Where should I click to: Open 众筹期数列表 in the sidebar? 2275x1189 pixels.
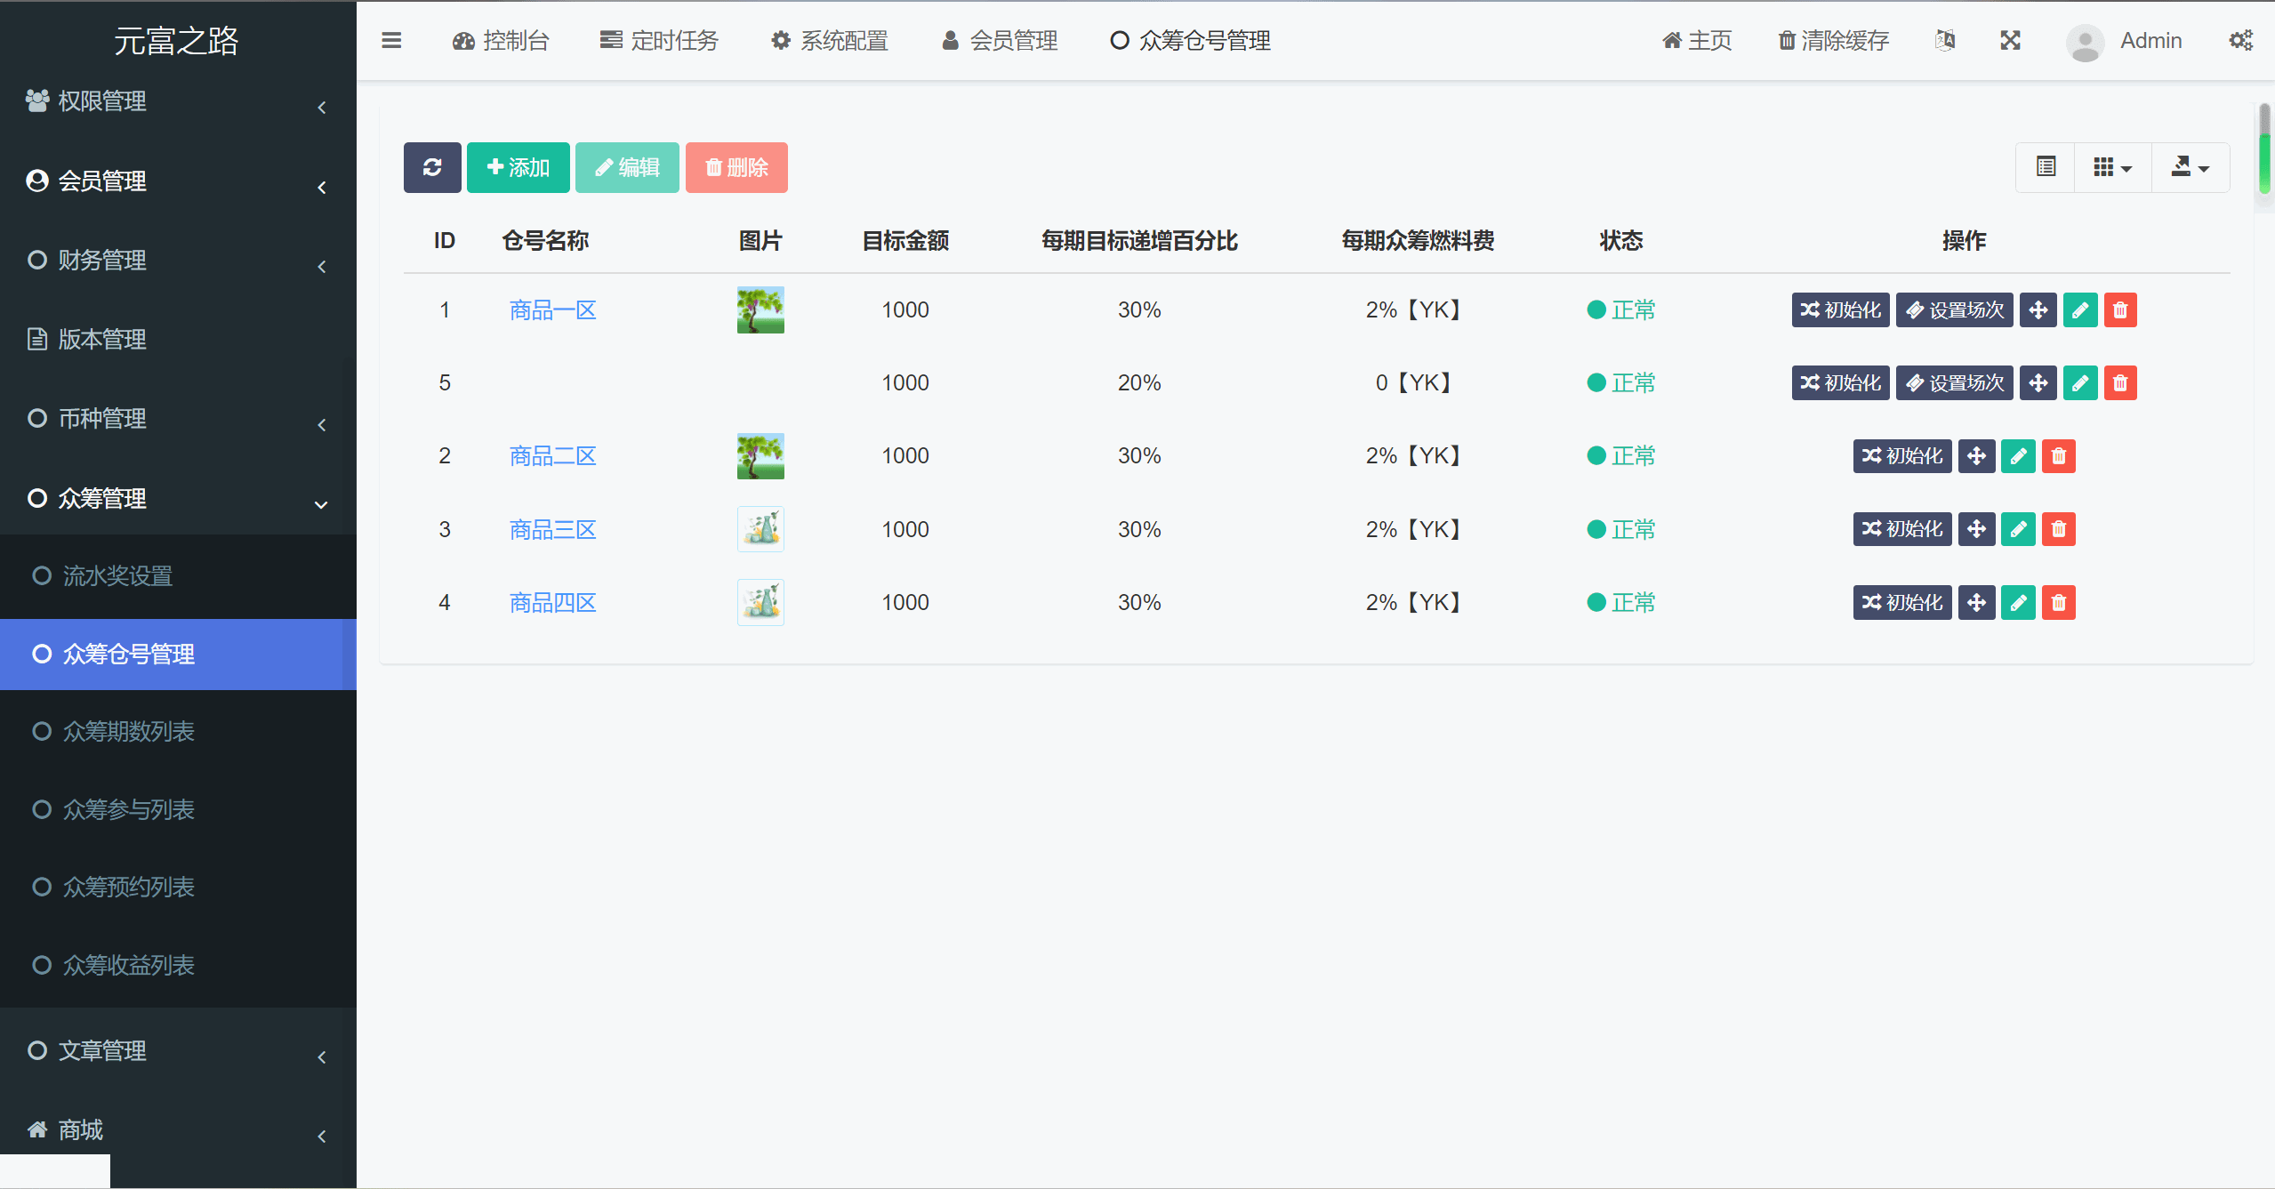tap(128, 732)
